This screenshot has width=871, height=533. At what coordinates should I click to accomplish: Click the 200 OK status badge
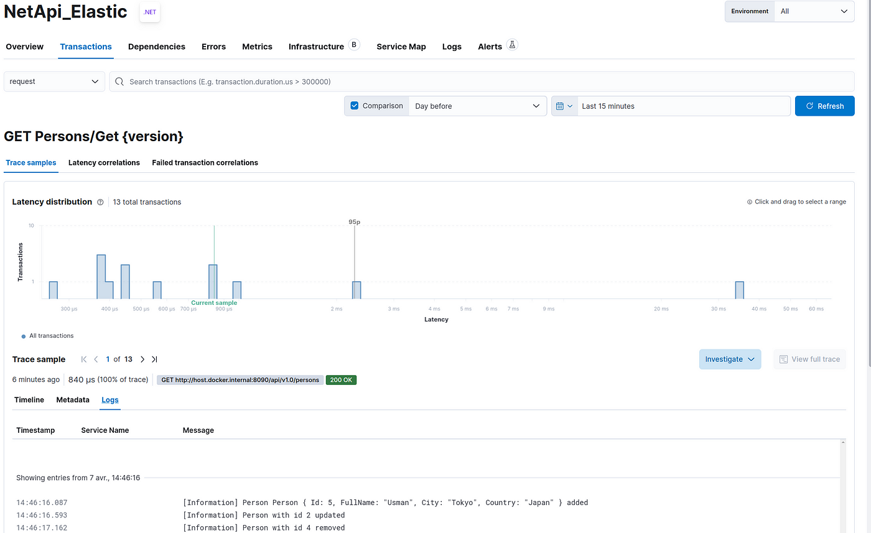click(341, 380)
